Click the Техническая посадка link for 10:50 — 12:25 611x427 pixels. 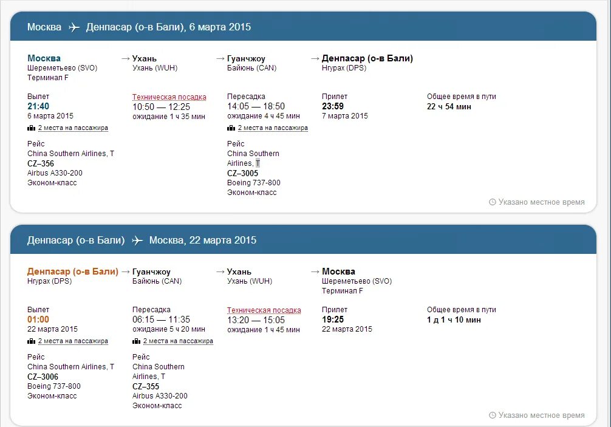pos(169,97)
